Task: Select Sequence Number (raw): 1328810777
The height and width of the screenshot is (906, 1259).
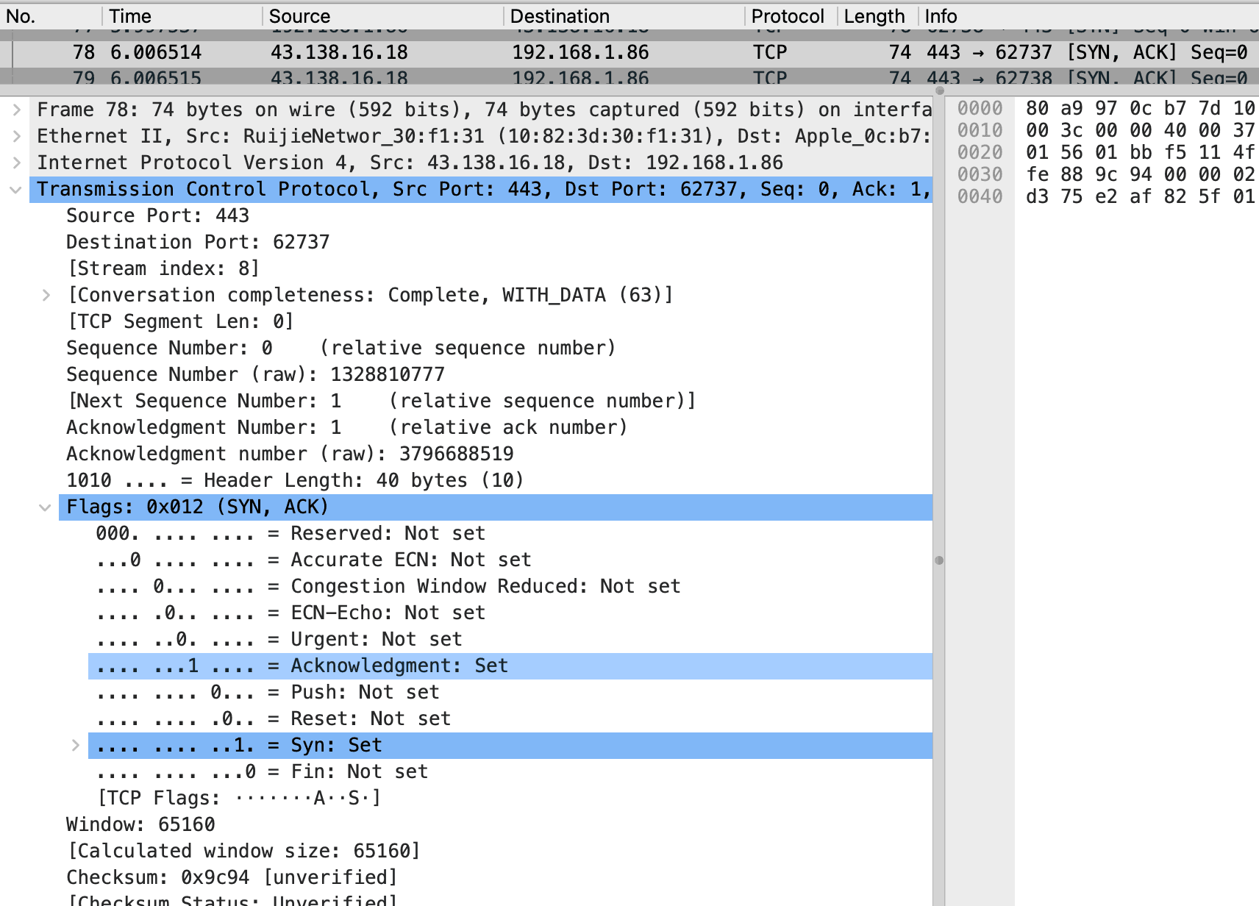Action: [x=255, y=374]
